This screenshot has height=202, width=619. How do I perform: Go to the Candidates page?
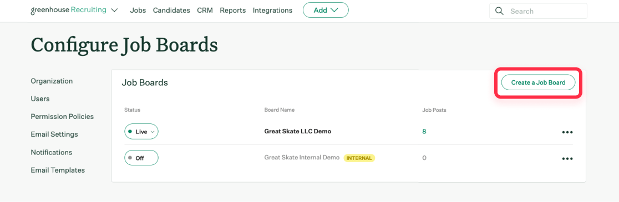171,11
